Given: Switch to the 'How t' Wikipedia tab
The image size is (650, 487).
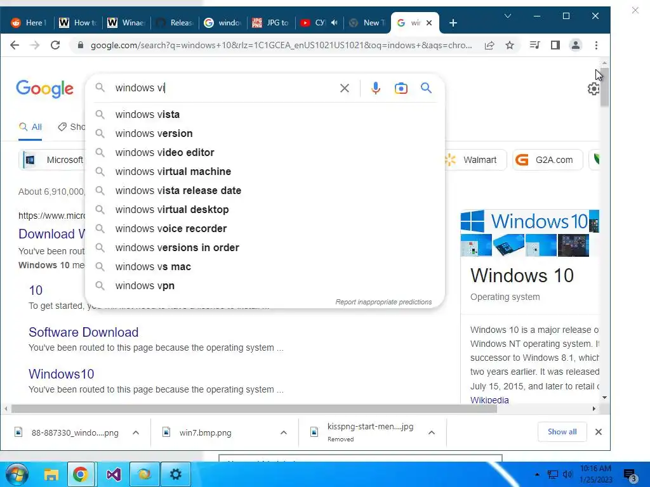Looking at the screenshot, I should tap(78, 23).
